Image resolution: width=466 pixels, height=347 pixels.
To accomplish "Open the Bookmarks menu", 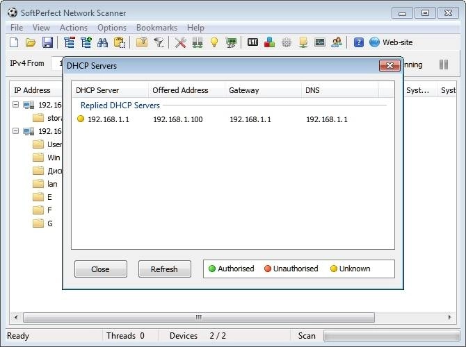I will 156,28.
